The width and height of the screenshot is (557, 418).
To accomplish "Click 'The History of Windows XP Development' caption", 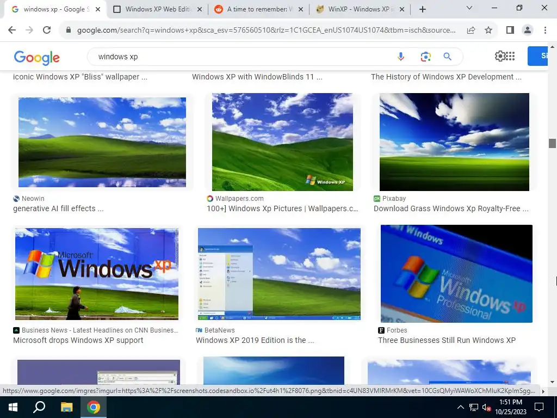I will (x=447, y=77).
